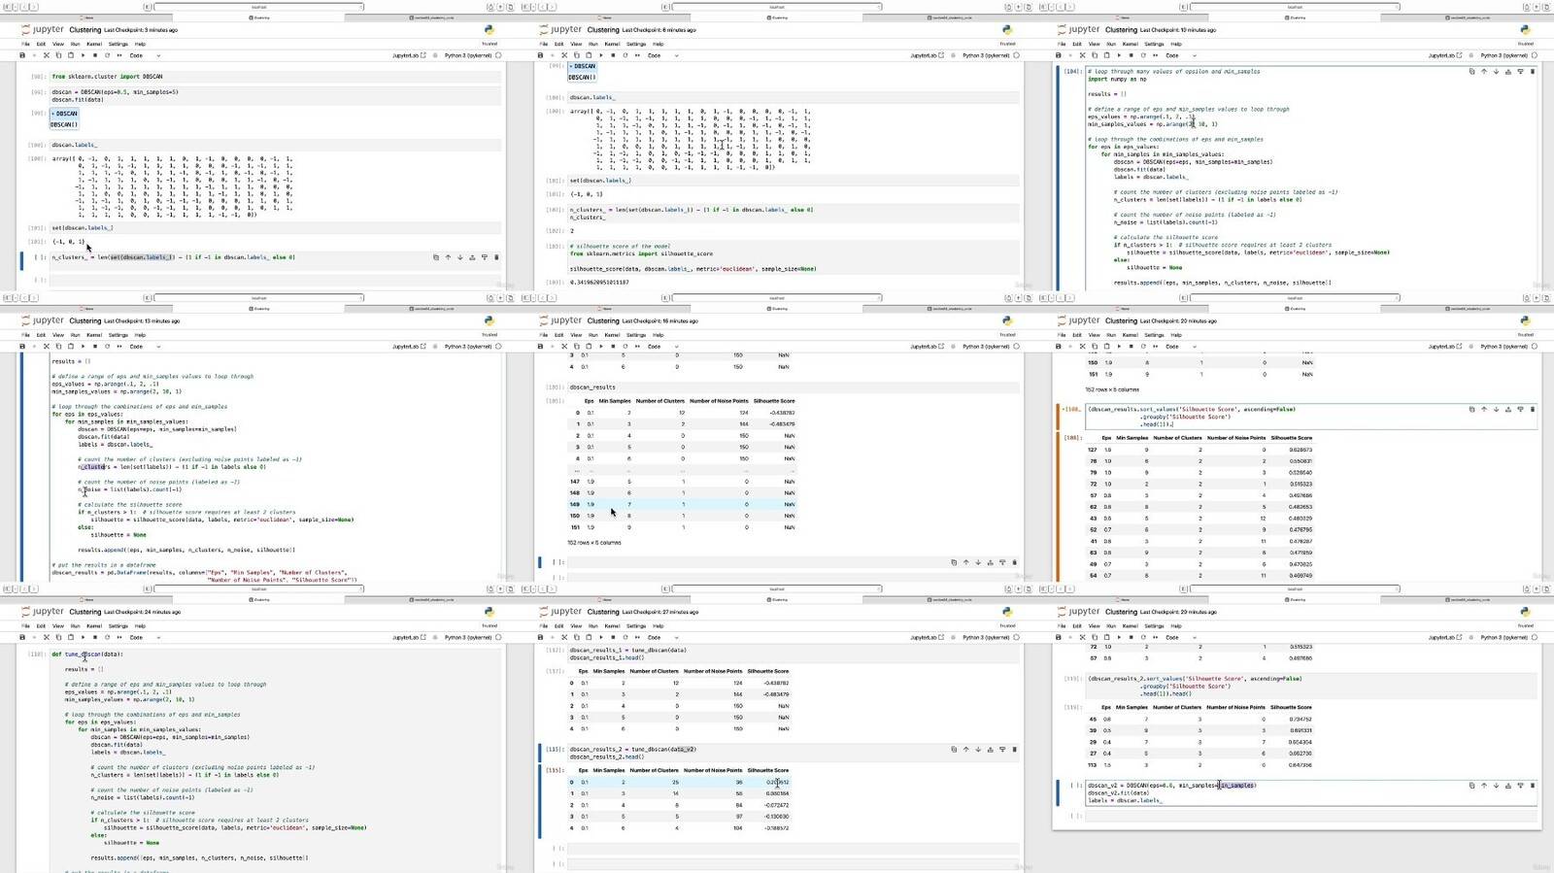Open Code cell-type dropdown in 16-minute checkpoint notebook
The image size is (1554, 873).
click(661, 346)
